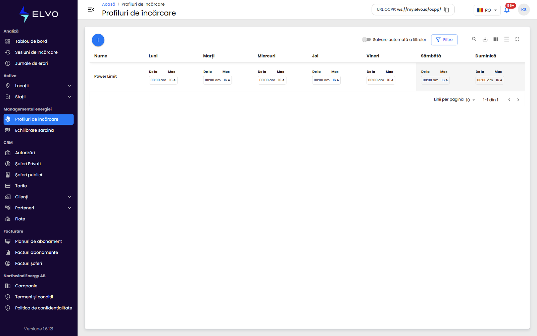Click the ELVO logo

pos(39,14)
